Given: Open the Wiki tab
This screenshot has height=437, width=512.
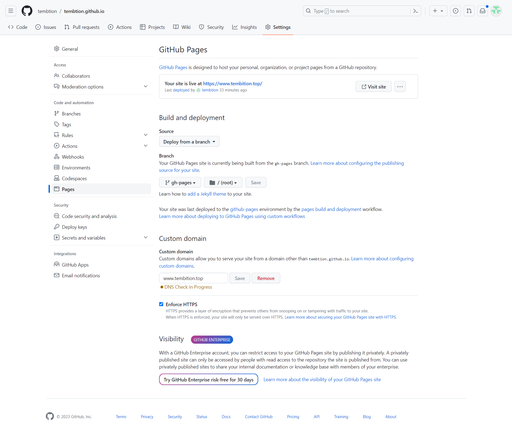Looking at the screenshot, I should point(182,27).
